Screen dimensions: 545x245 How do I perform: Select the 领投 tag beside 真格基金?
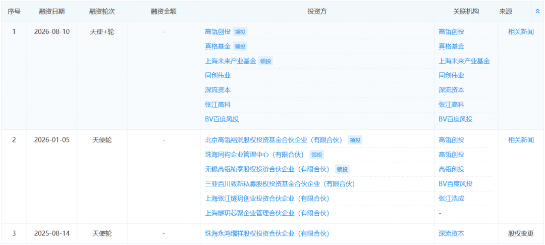(240, 46)
